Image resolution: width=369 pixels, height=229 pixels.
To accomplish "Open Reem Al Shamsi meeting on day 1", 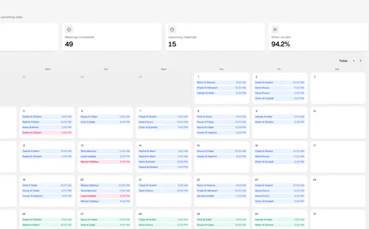I will [x=221, y=82].
